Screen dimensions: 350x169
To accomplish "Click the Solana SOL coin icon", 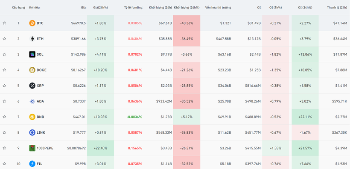I will pyautogui.click(x=32, y=54).
